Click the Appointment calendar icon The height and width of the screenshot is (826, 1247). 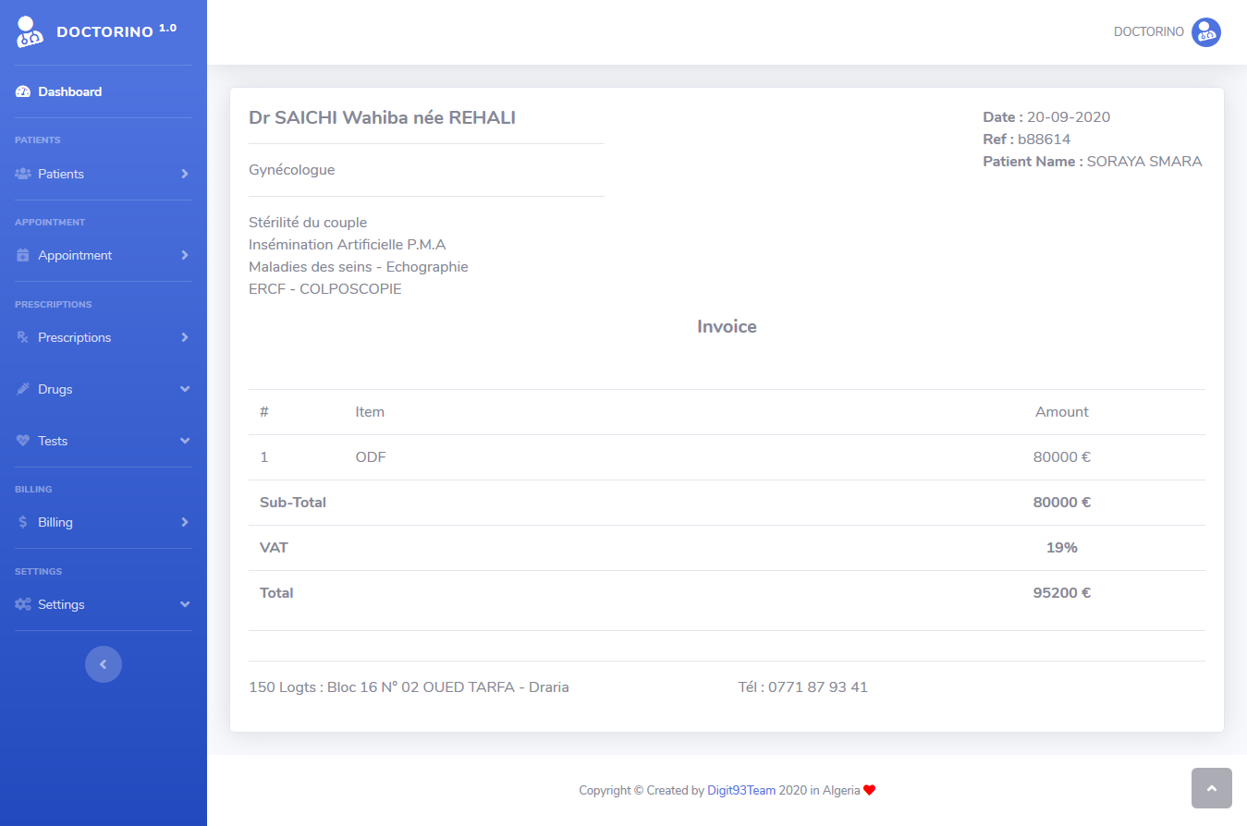[x=23, y=255]
